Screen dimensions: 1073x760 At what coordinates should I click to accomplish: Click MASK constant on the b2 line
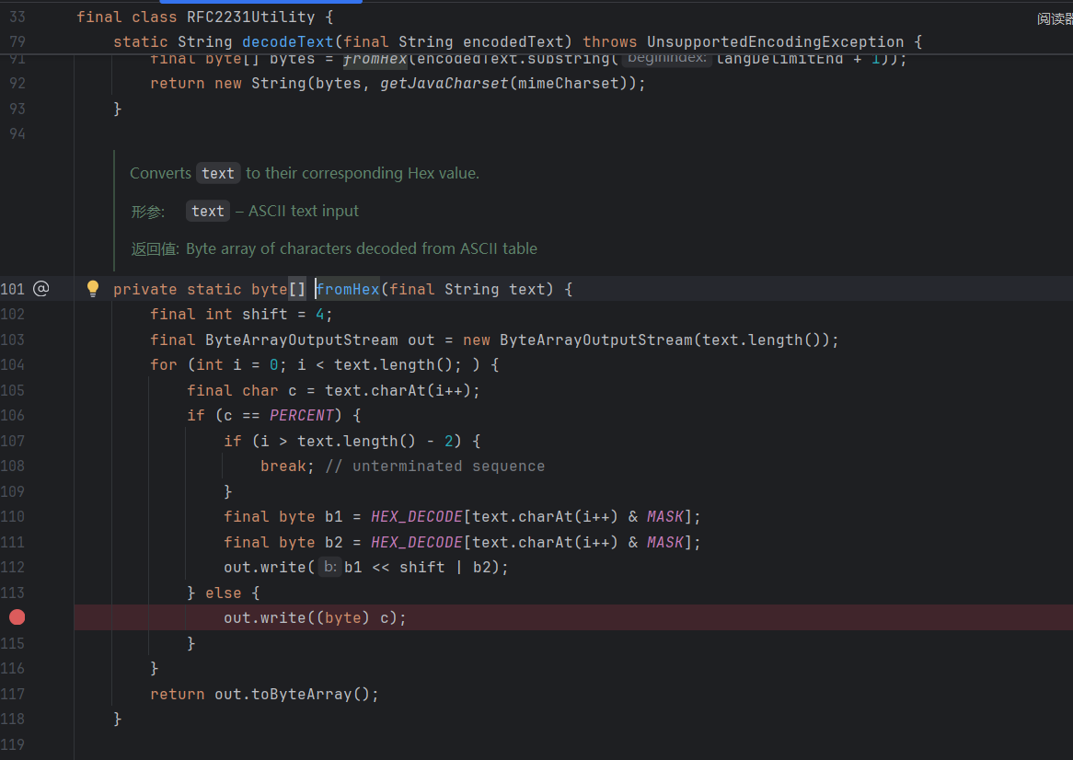click(665, 543)
